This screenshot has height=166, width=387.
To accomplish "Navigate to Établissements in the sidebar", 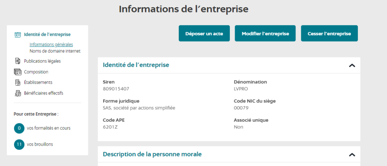I will [38, 82].
